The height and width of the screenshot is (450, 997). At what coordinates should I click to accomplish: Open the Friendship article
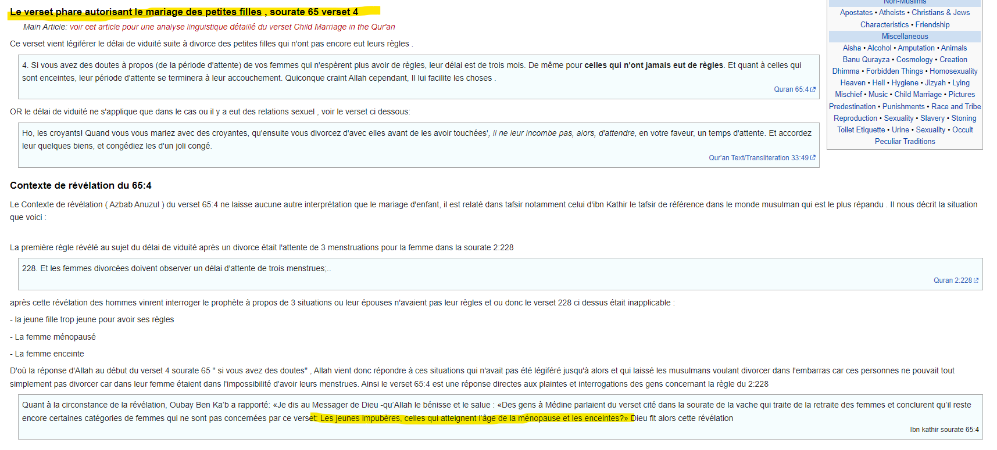[x=932, y=24]
